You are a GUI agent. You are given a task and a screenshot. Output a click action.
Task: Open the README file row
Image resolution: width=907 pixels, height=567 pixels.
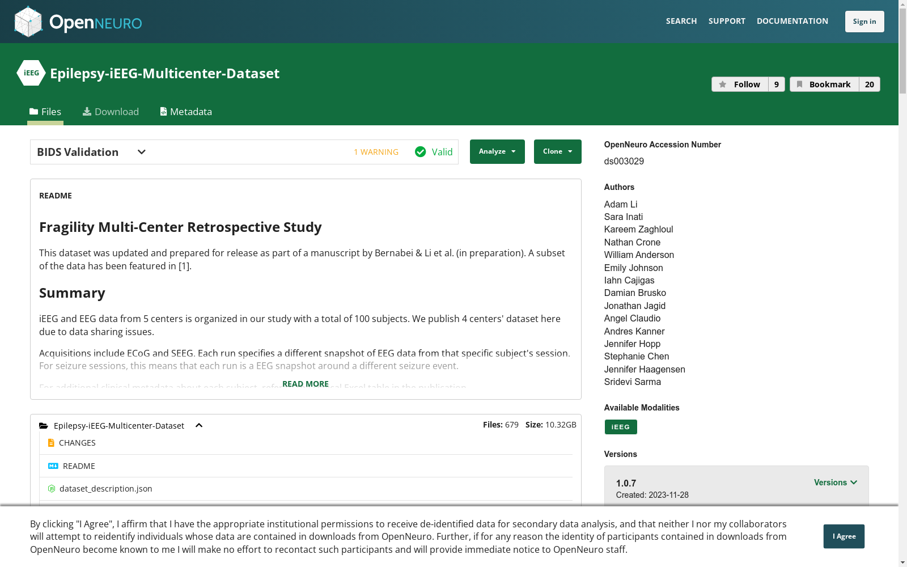[x=306, y=466]
